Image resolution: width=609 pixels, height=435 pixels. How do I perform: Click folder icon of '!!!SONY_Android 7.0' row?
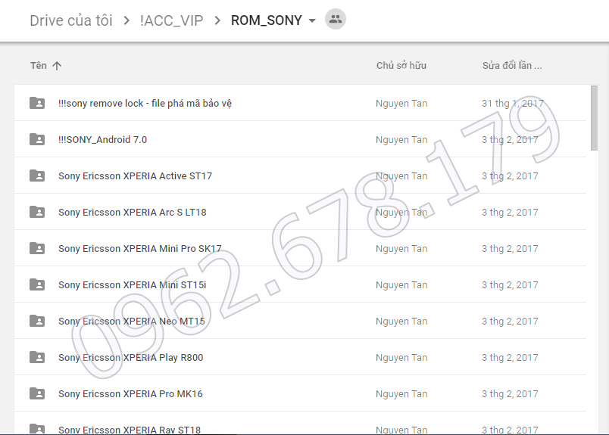click(x=37, y=139)
